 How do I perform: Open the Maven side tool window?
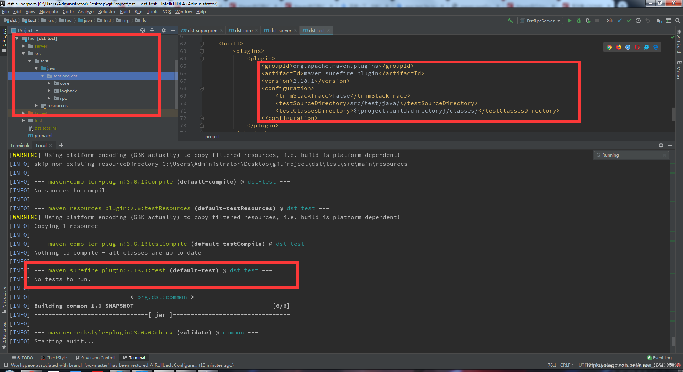pyautogui.click(x=679, y=70)
